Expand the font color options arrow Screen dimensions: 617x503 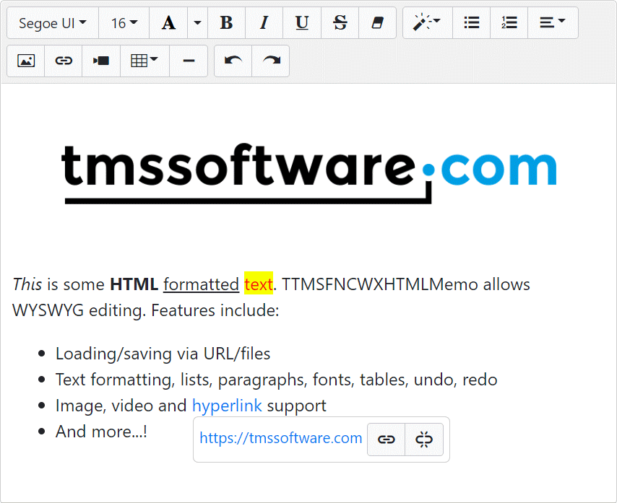pos(197,23)
